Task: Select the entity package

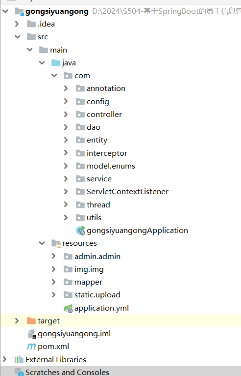Action: (97, 140)
